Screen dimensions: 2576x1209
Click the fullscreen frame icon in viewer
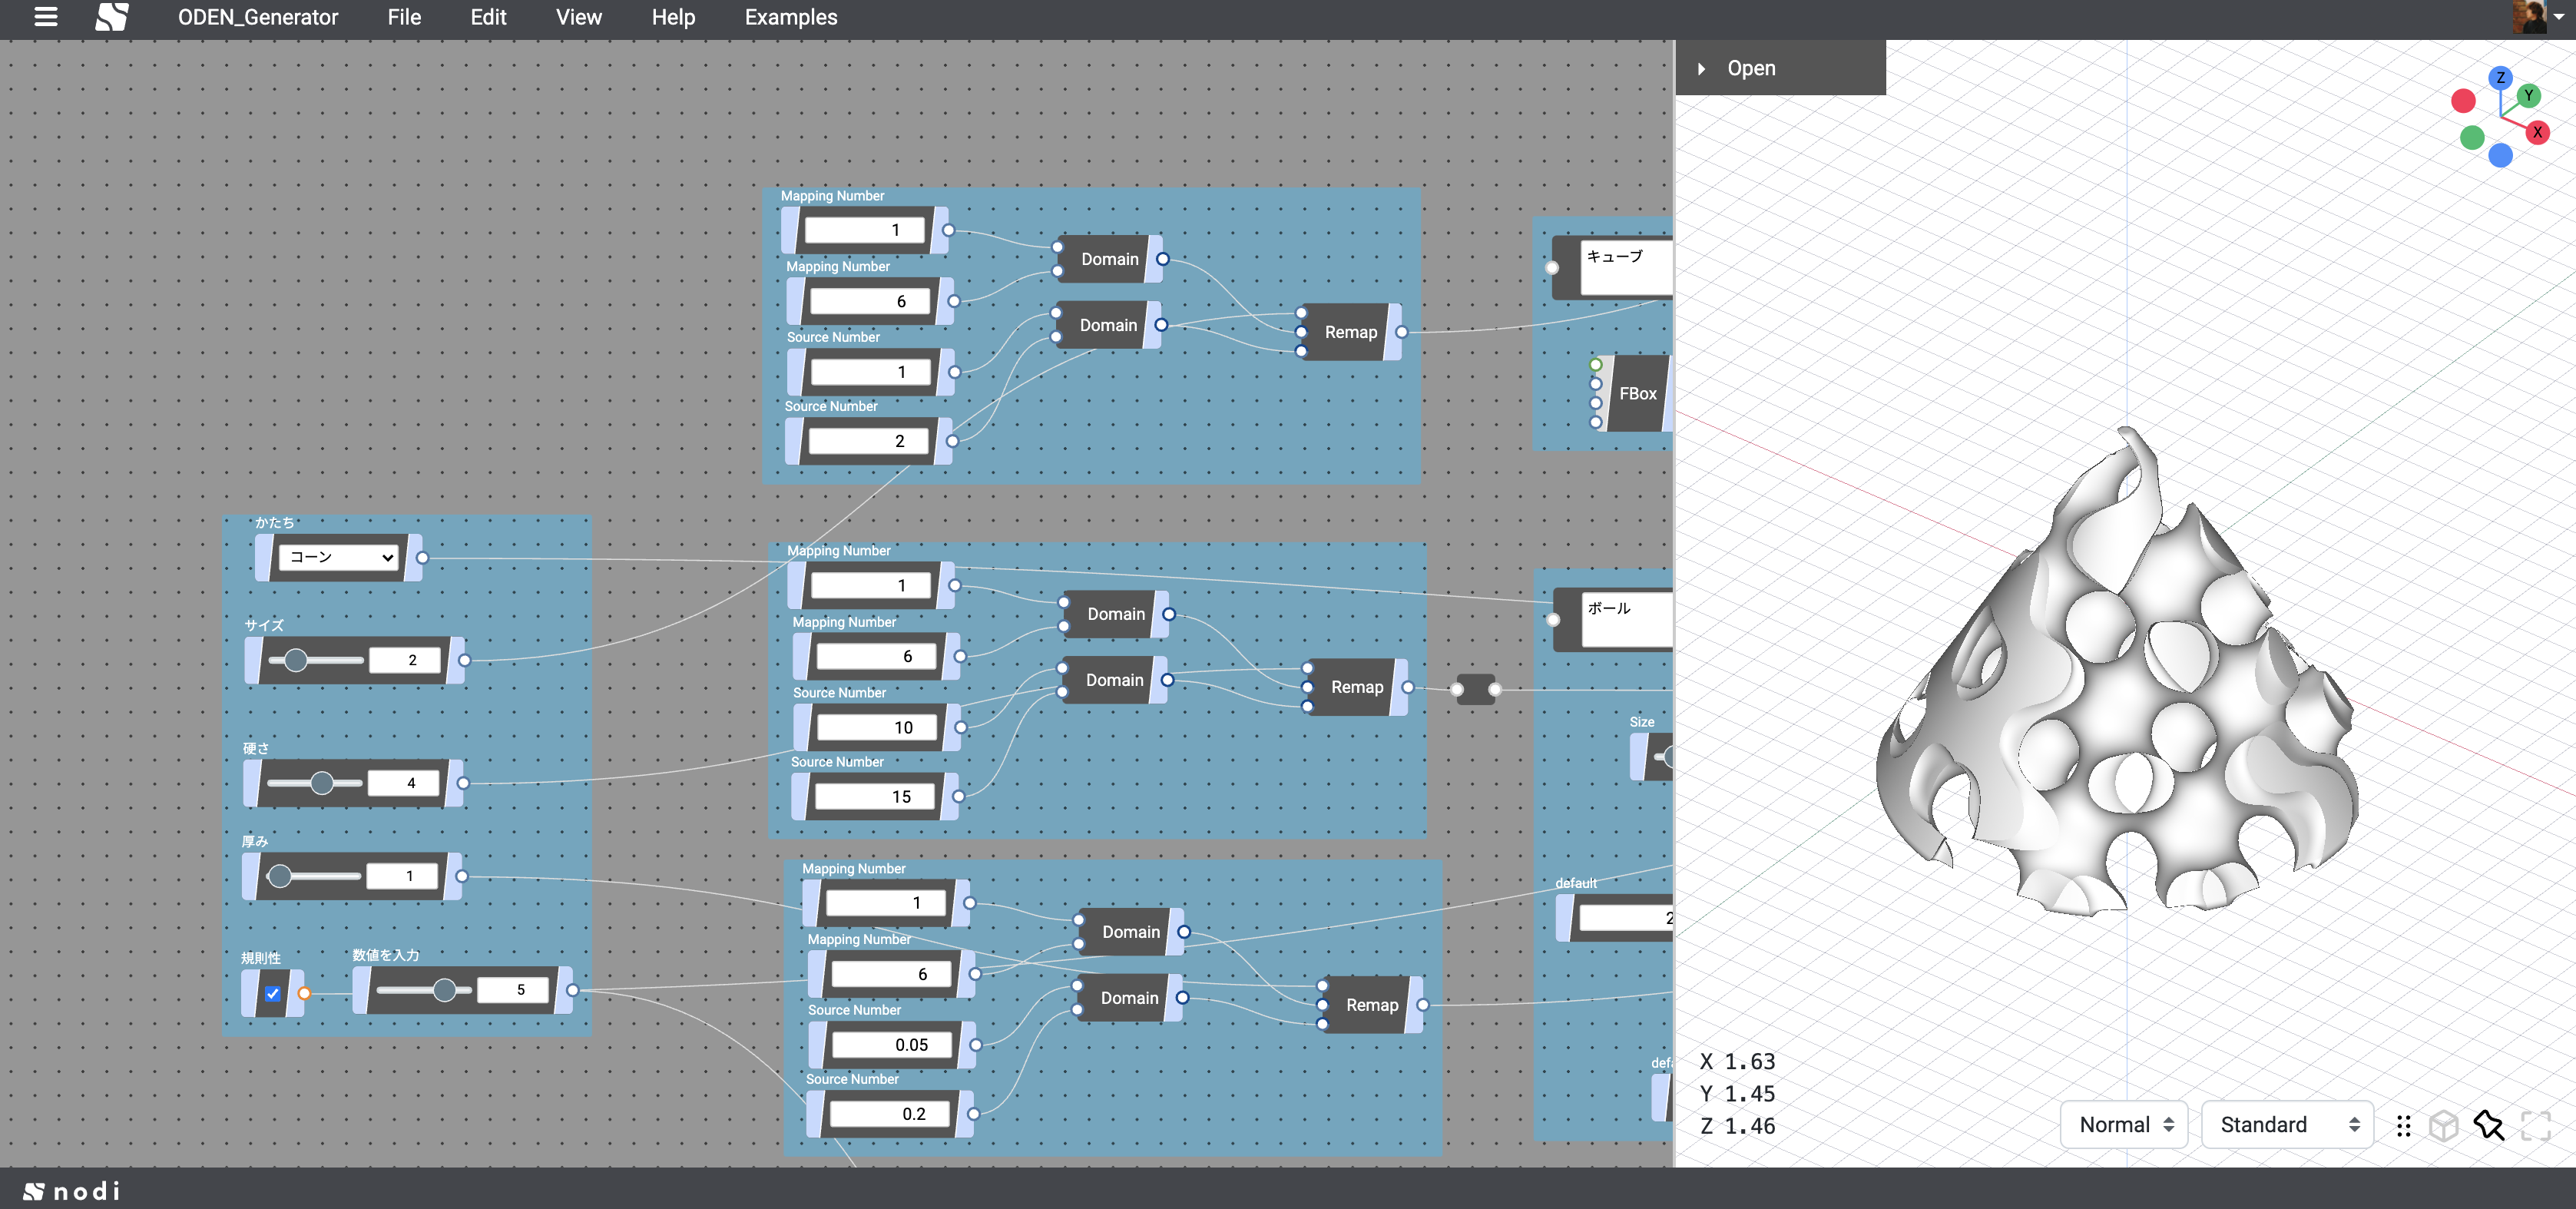click(2536, 1125)
